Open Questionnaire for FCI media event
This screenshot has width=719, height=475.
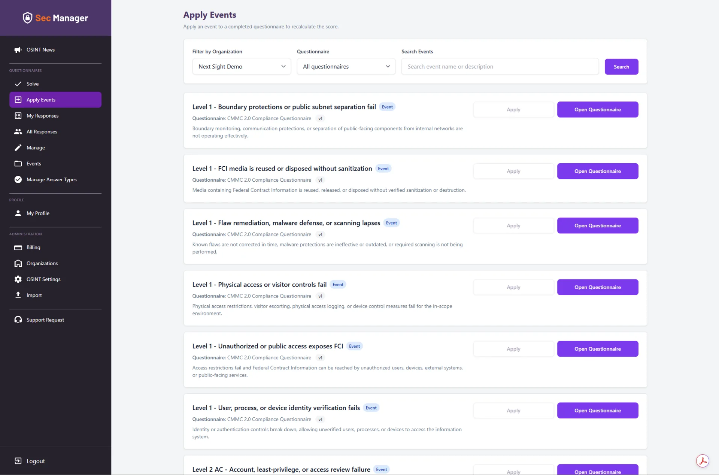point(598,171)
